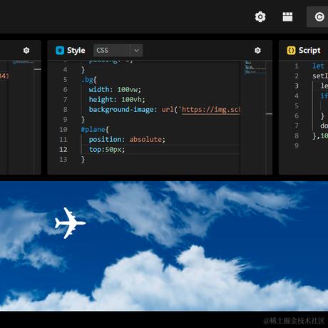Viewport: 328px width, 328px height.
Task: Click line number 9 in the Script editor
Action: coord(297,145)
